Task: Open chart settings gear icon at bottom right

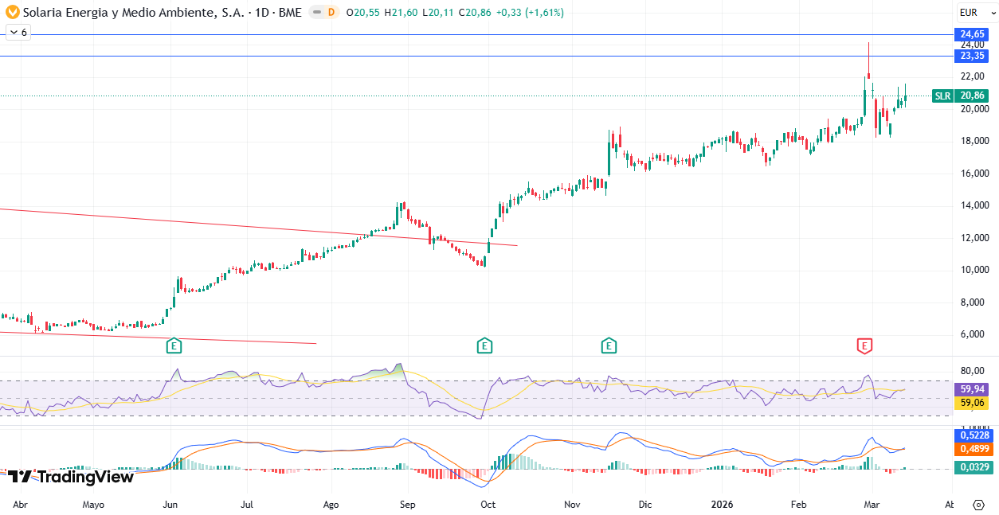Action: (x=978, y=505)
